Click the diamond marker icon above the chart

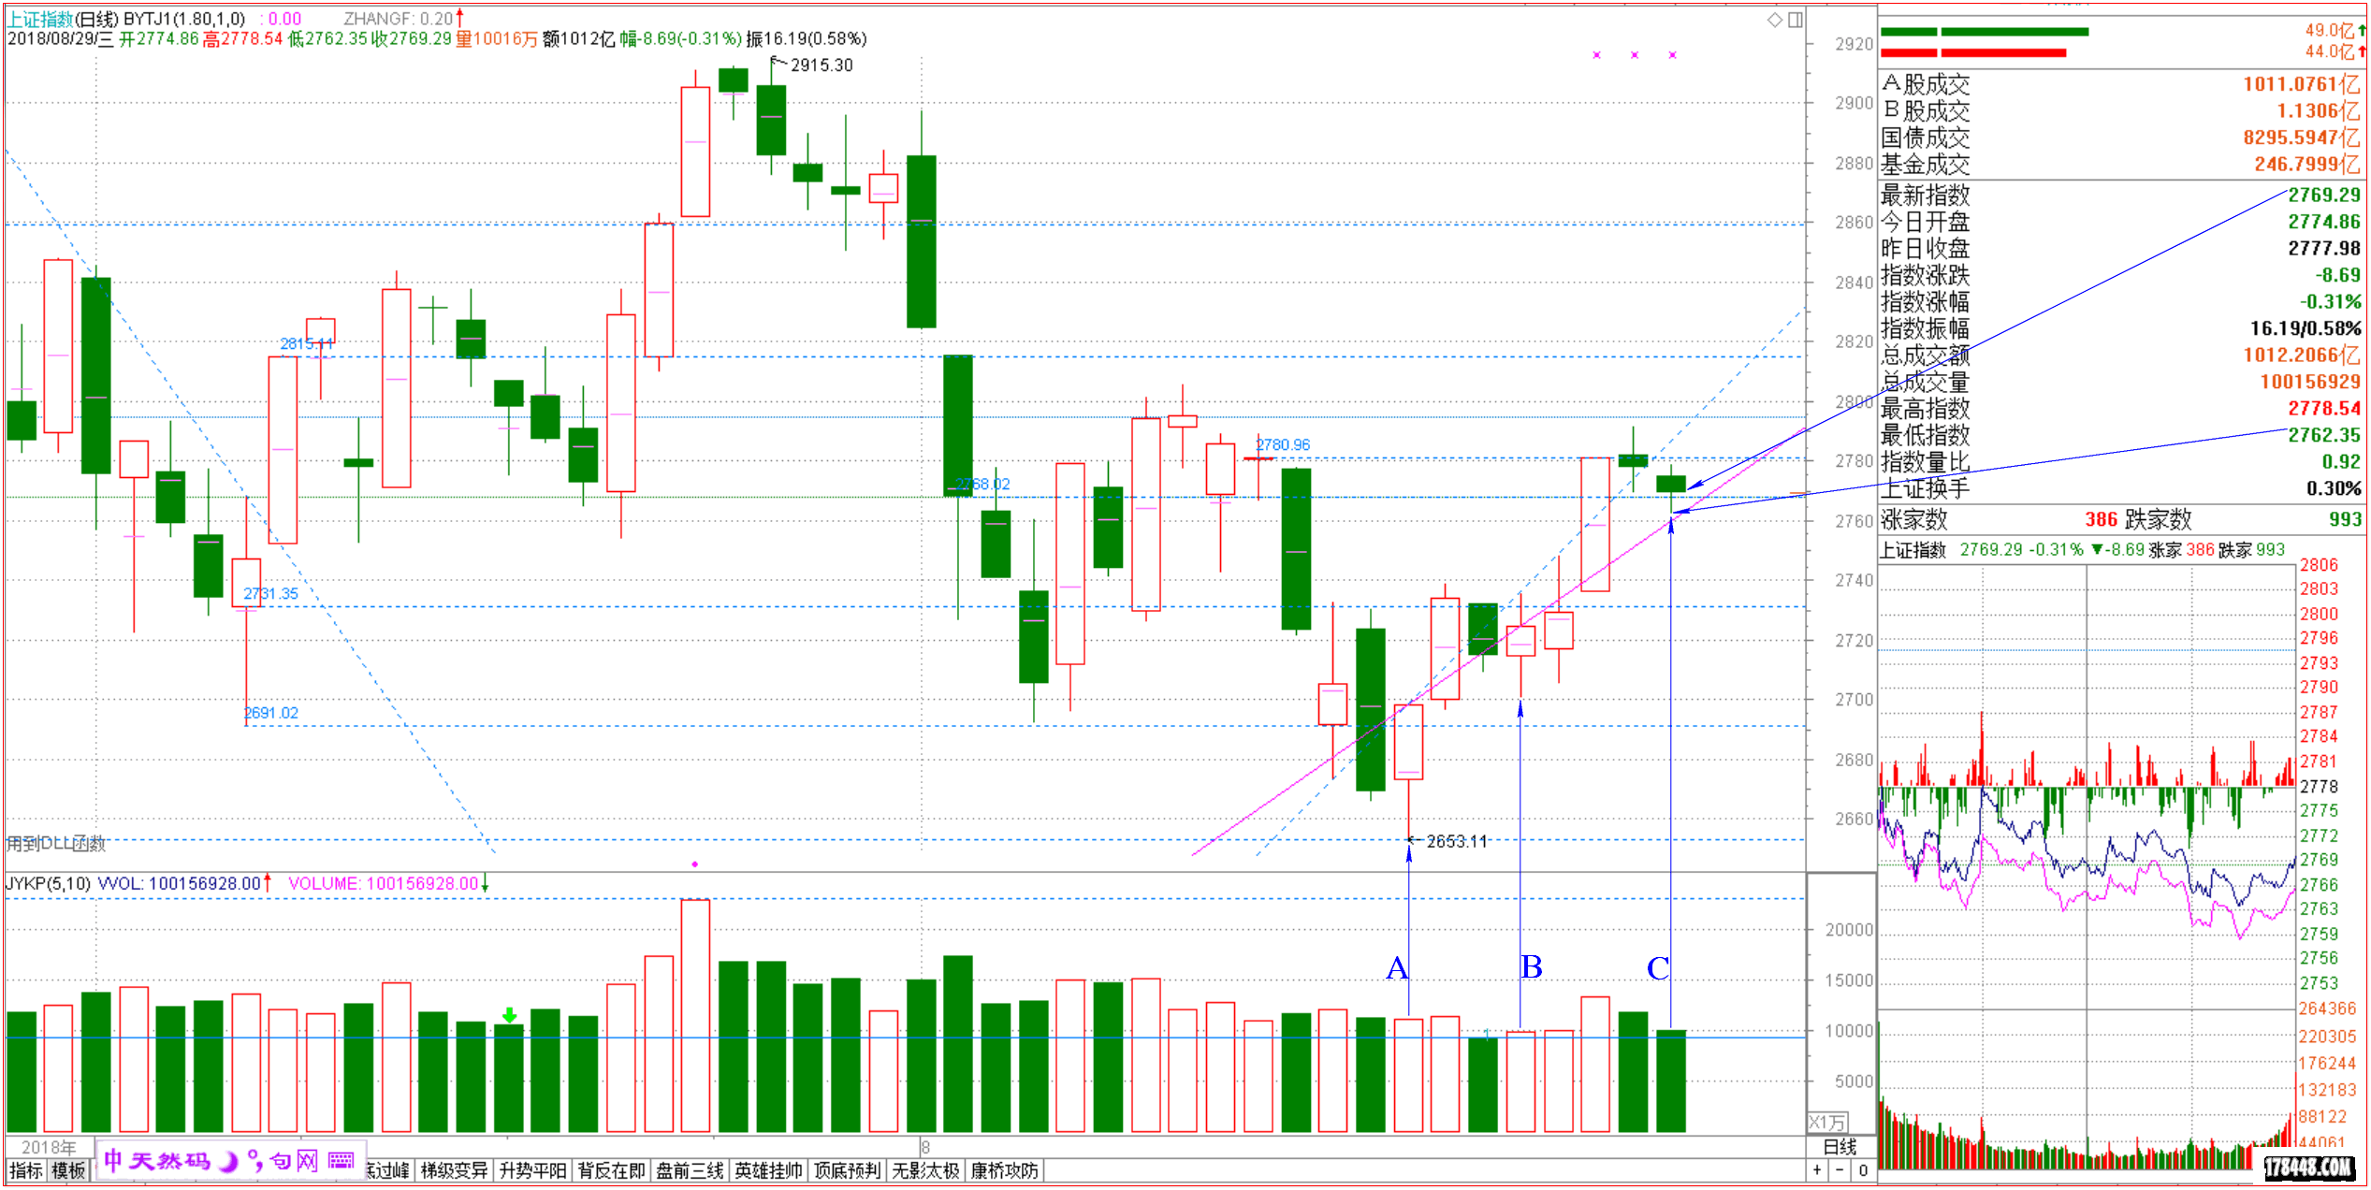(1774, 20)
